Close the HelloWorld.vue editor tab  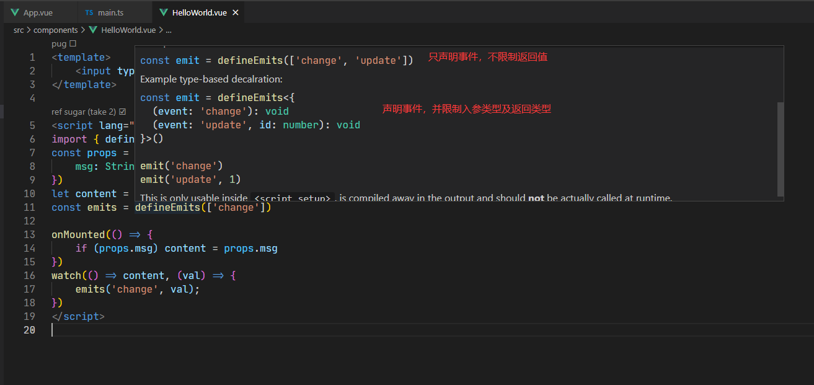point(235,12)
